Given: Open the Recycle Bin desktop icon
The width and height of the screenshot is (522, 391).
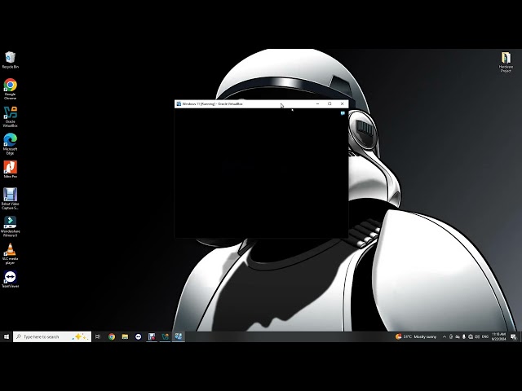Looking at the screenshot, I should click(10, 60).
